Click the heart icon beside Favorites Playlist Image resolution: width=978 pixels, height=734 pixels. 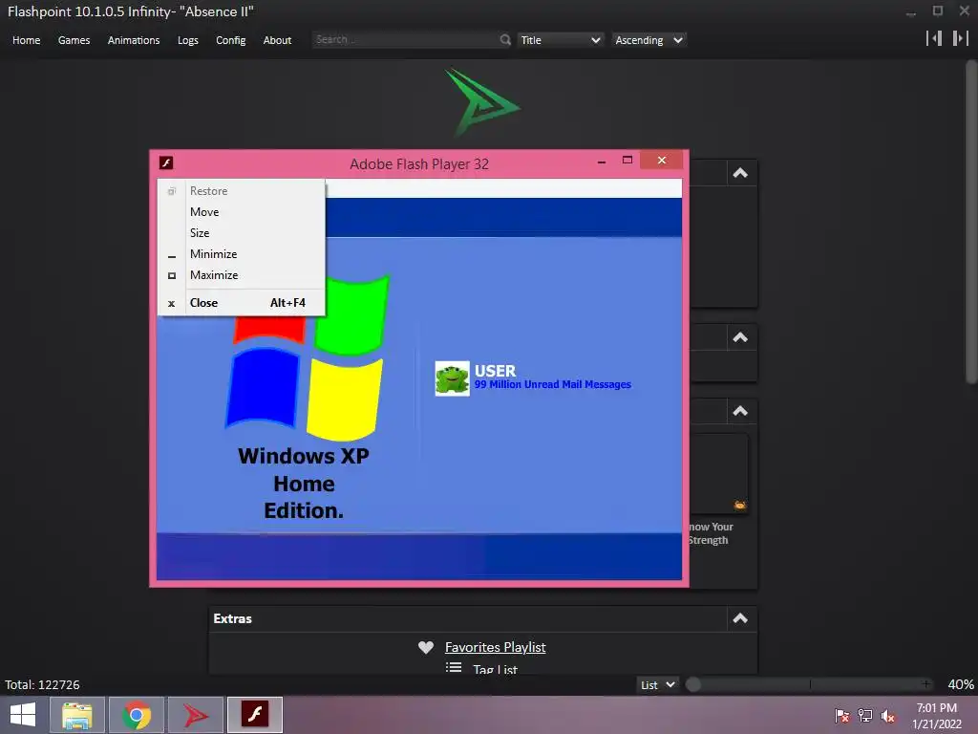click(x=426, y=647)
